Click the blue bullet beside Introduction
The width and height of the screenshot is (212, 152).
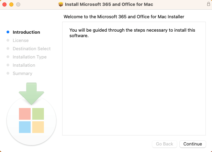click(x=8, y=32)
